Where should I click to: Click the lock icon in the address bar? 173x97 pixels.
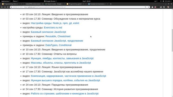point(11,7)
